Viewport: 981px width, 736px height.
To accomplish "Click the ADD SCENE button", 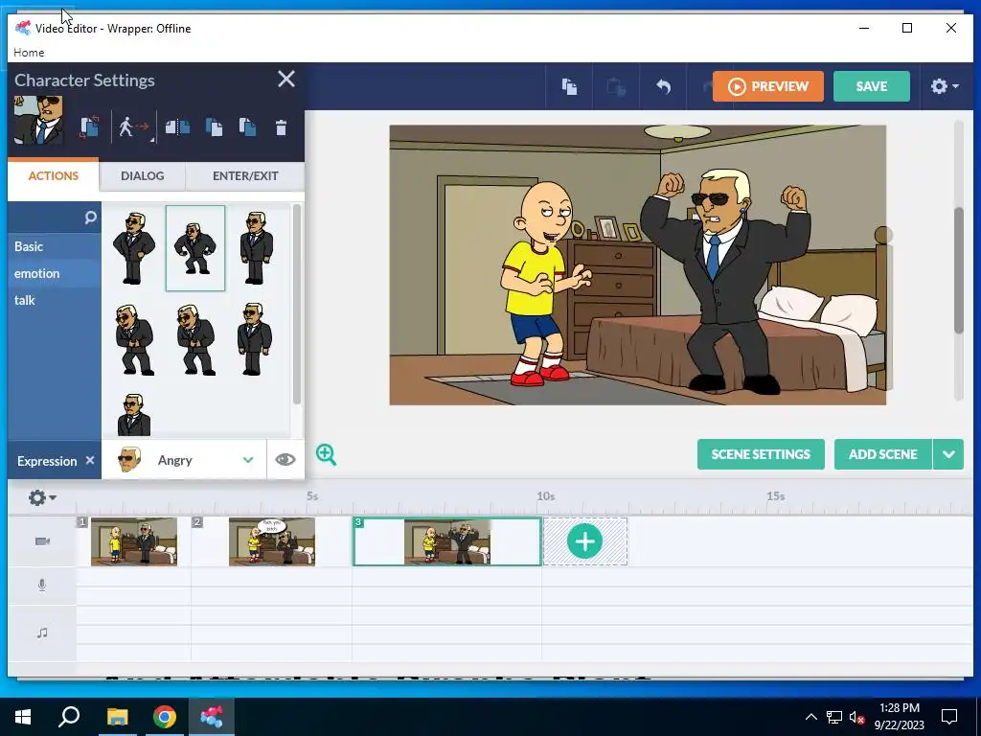I will coord(882,454).
